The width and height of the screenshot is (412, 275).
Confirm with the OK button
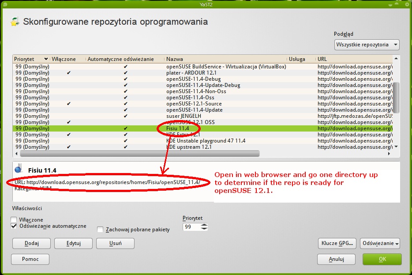[x=382, y=260]
